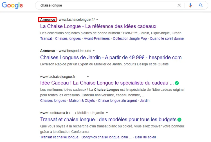Click the Des collections originales description text
Viewport: 211px width, 142px height.
111,33
